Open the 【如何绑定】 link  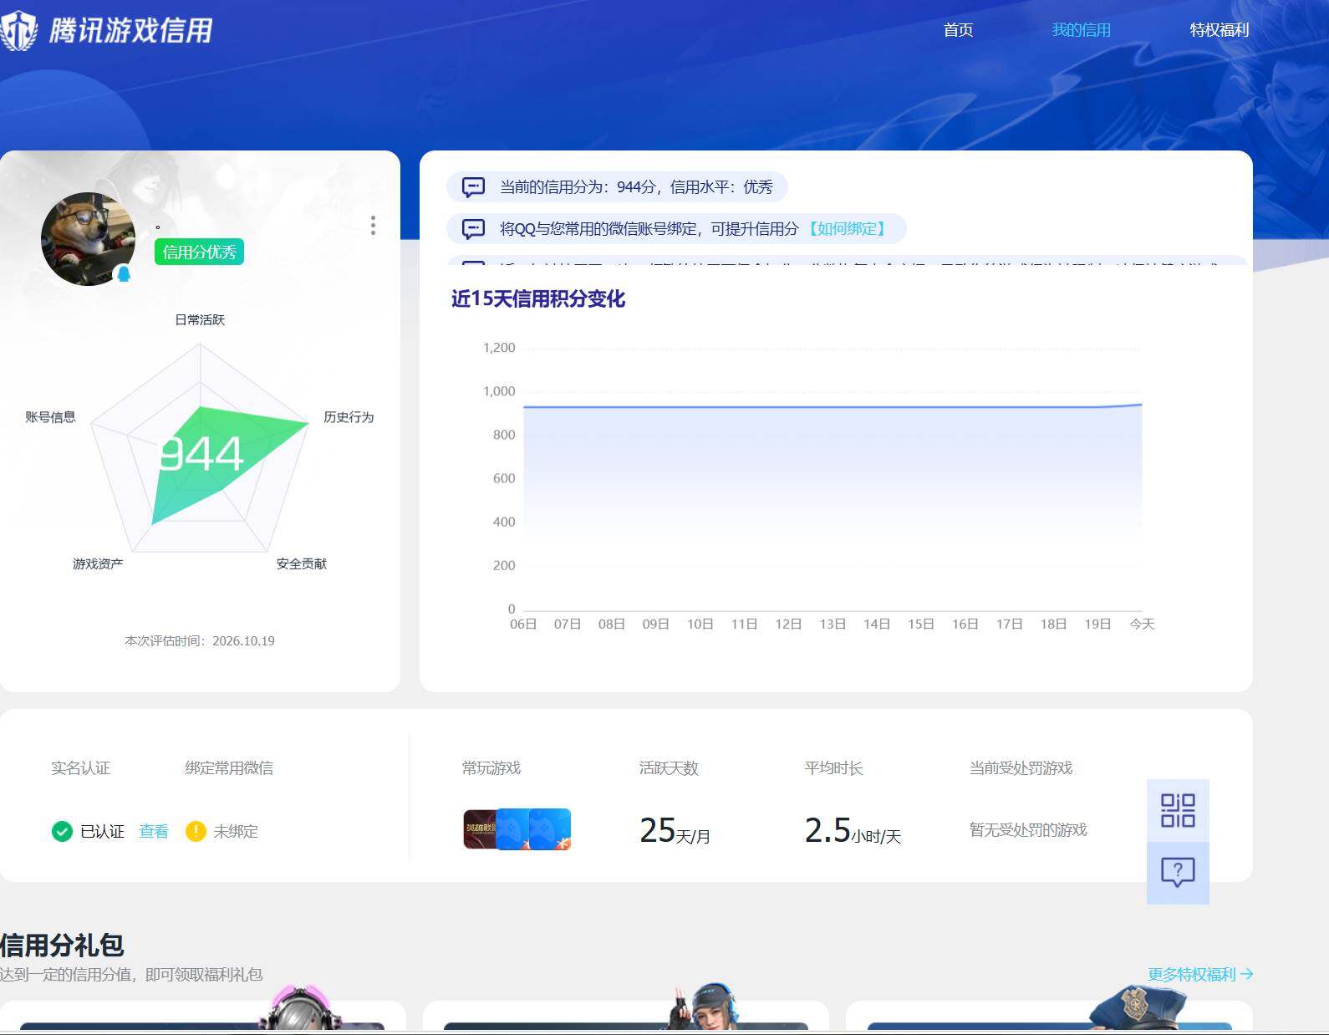click(847, 229)
